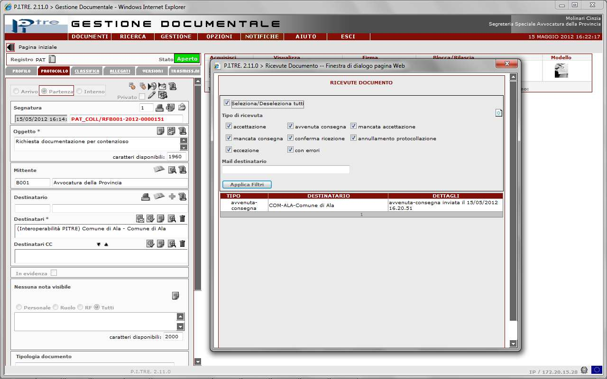Uncheck the mancata consegna checkbox

click(229, 138)
